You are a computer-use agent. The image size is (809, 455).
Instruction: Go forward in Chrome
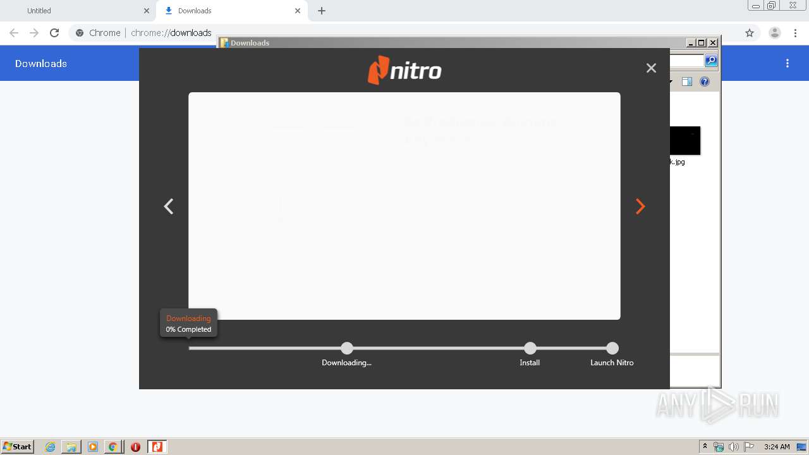tap(34, 33)
